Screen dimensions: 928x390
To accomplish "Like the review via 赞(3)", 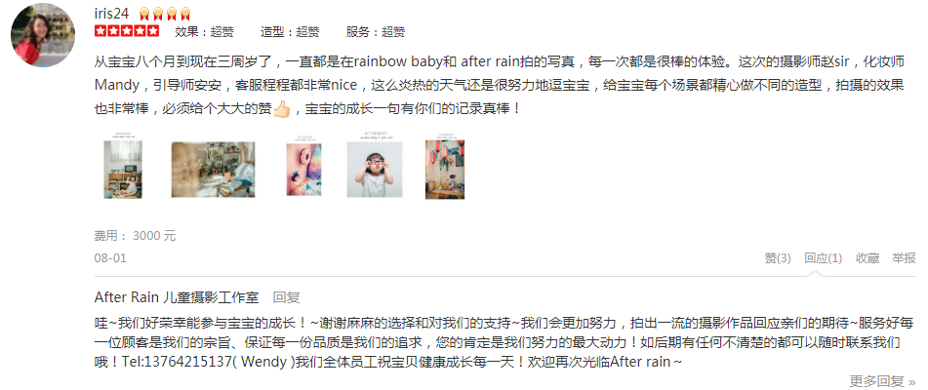I will (x=778, y=258).
